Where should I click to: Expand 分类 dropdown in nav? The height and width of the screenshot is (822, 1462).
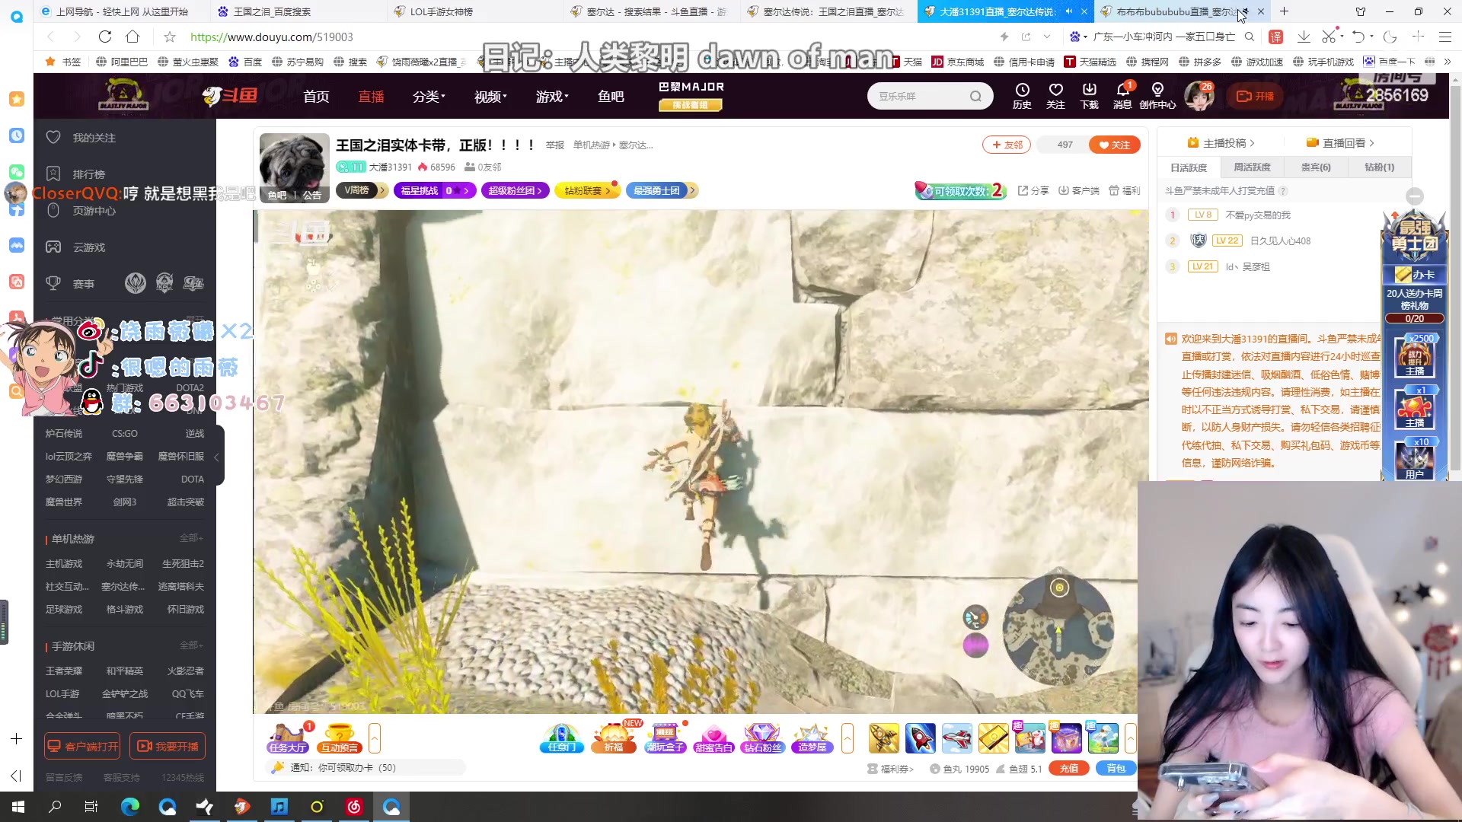click(x=429, y=97)
